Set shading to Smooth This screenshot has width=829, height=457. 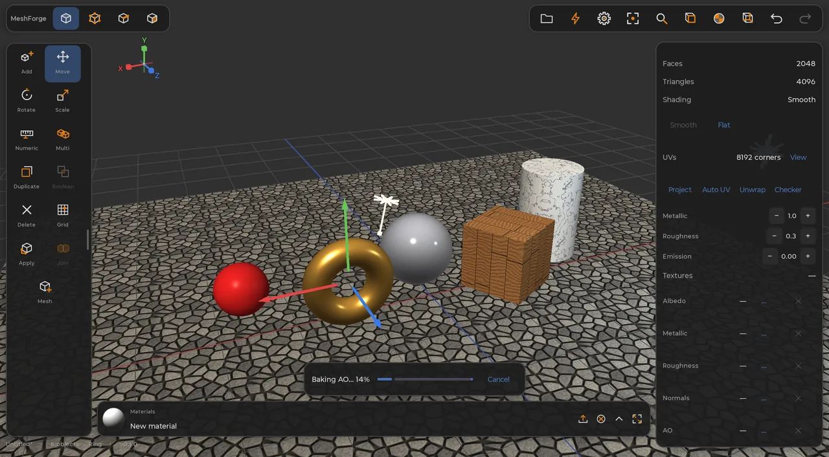[683, 125]
